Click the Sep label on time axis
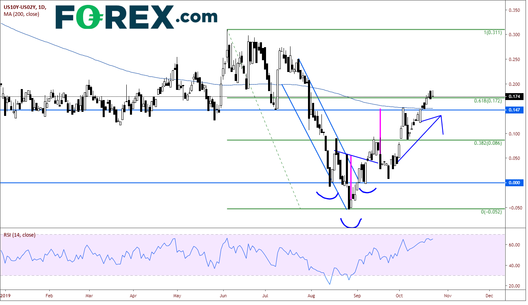 [x=357, y=297]
